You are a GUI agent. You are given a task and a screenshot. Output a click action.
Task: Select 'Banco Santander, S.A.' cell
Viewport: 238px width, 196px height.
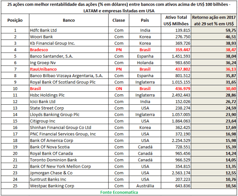pos(69,56)
